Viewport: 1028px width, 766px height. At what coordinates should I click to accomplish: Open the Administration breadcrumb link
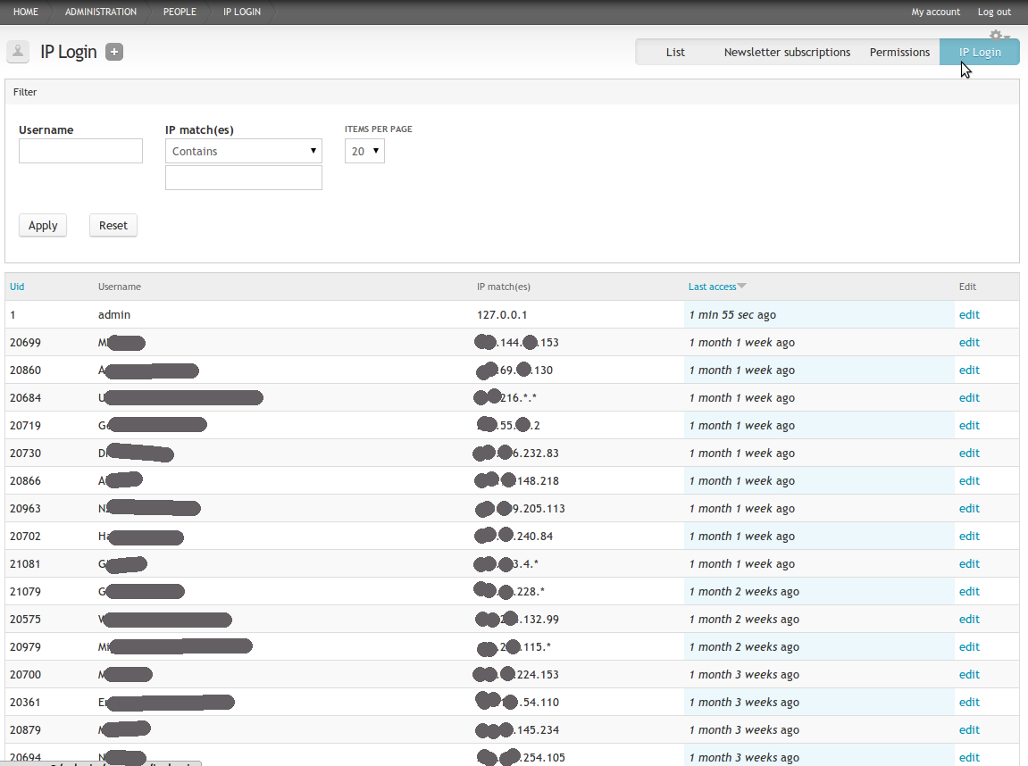[100, 12]
